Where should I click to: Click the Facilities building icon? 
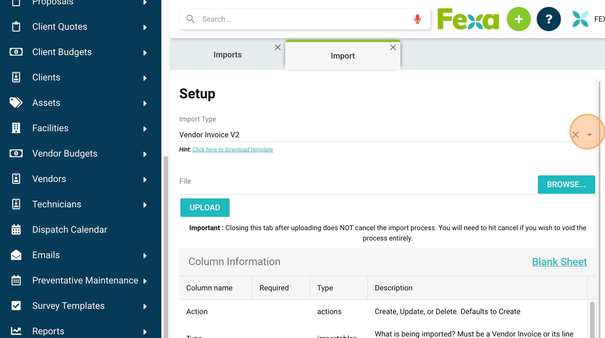coord(16,128)
